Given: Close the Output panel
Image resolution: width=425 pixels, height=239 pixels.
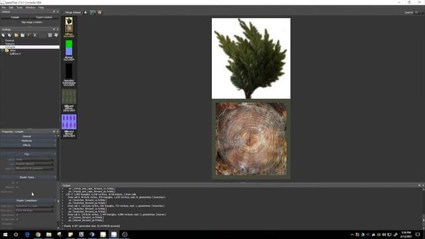Looking at the screenshot, I should [x=423, y=185].
